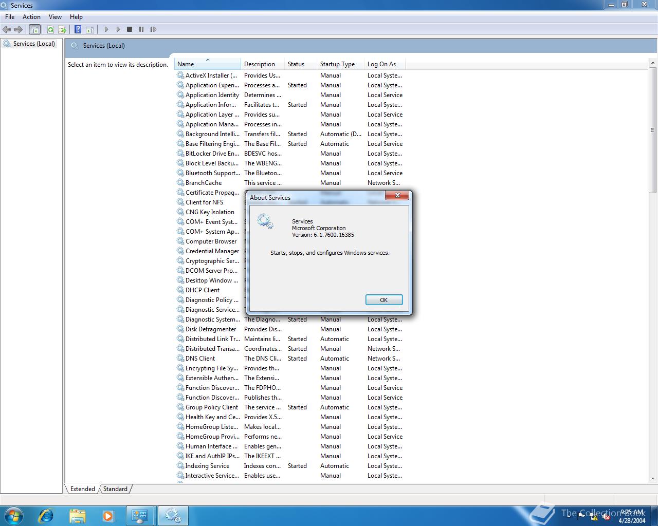Open the Help menu
This screenshot has width=658, height=526.
click(x=76, y=17)
